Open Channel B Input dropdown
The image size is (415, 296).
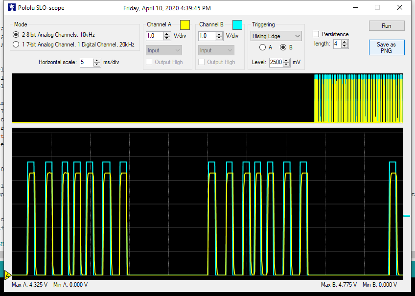point(216,50)
